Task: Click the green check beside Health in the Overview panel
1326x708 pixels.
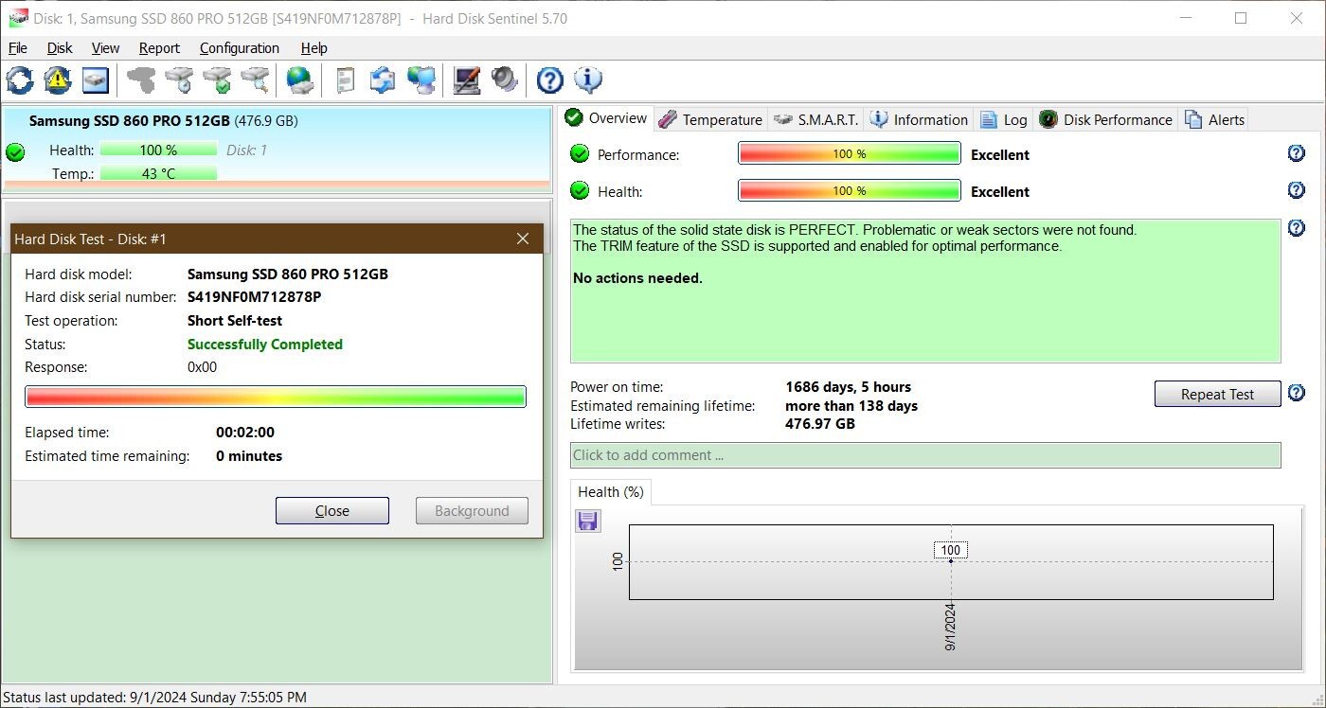Action: 580,191
